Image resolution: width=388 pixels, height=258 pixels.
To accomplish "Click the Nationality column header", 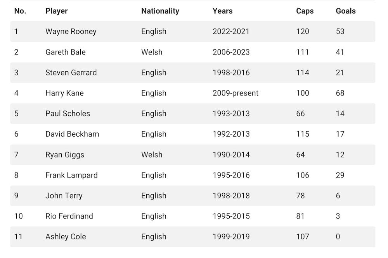I will coord(160,11).
